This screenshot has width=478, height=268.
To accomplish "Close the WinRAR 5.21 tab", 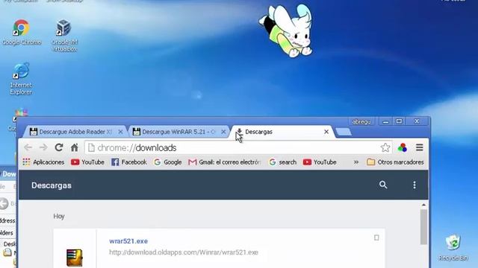I will [x=223, y=132].
